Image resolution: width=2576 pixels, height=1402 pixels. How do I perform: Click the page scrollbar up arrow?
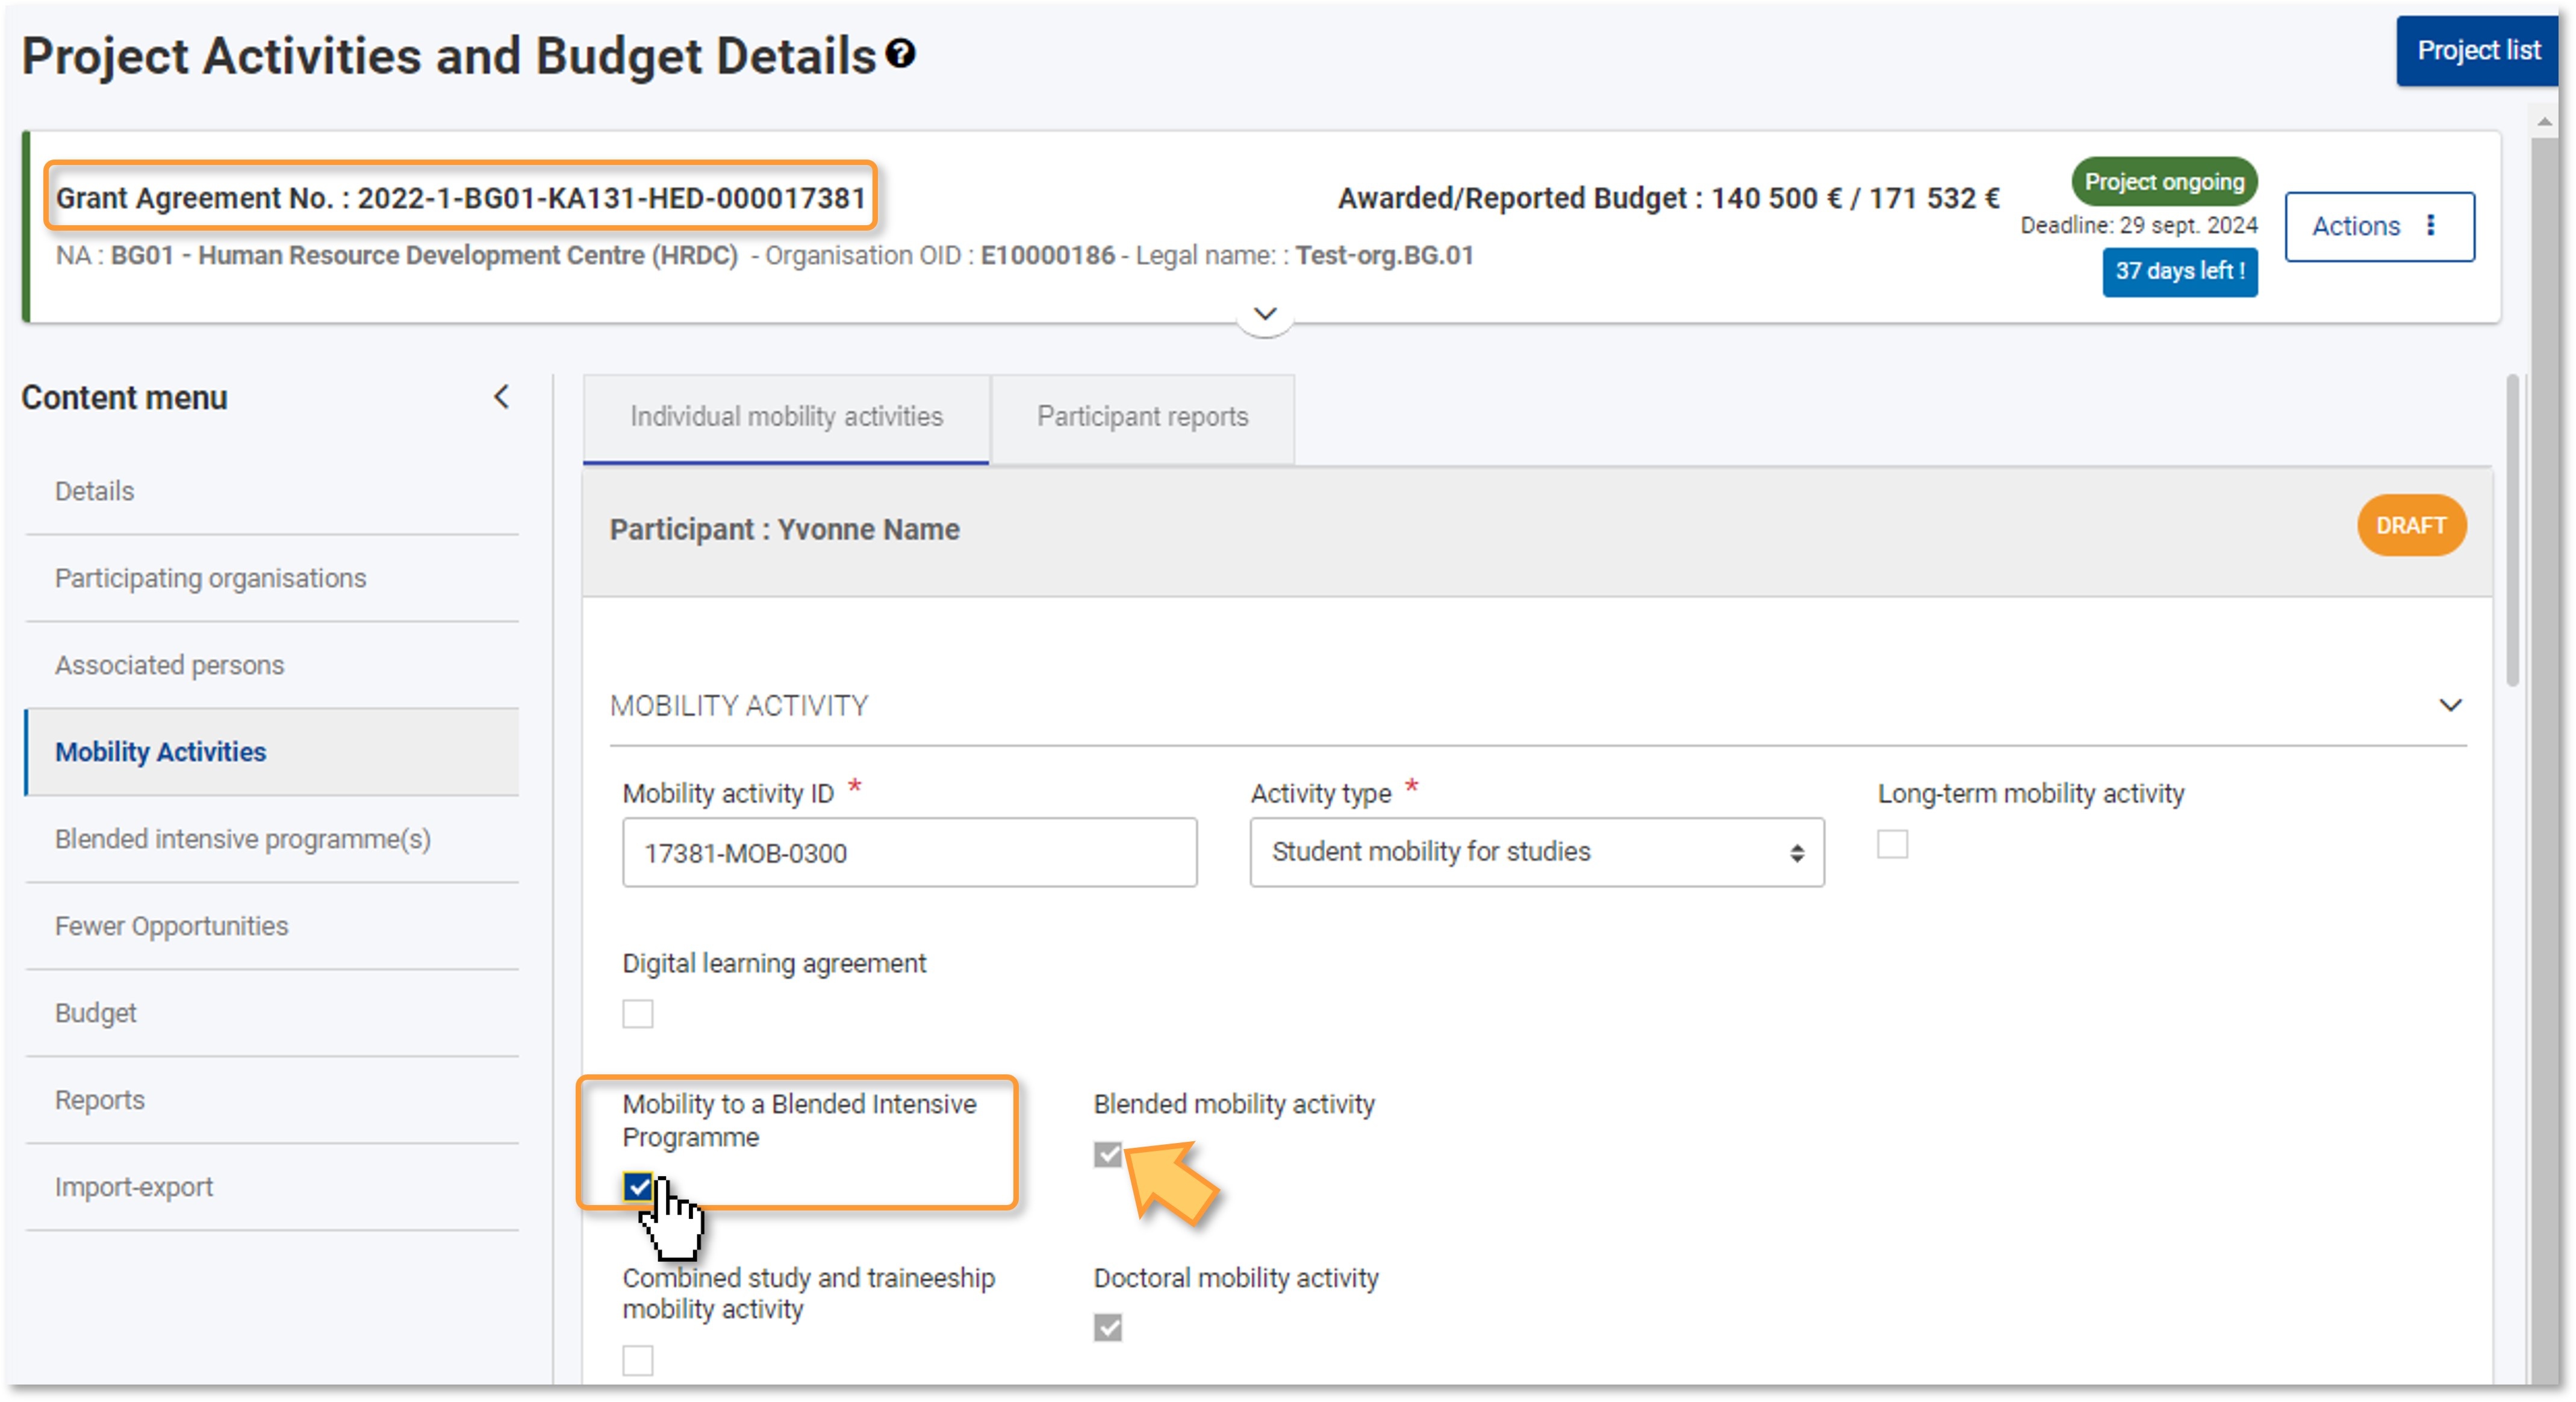(x=2544, y=121)
